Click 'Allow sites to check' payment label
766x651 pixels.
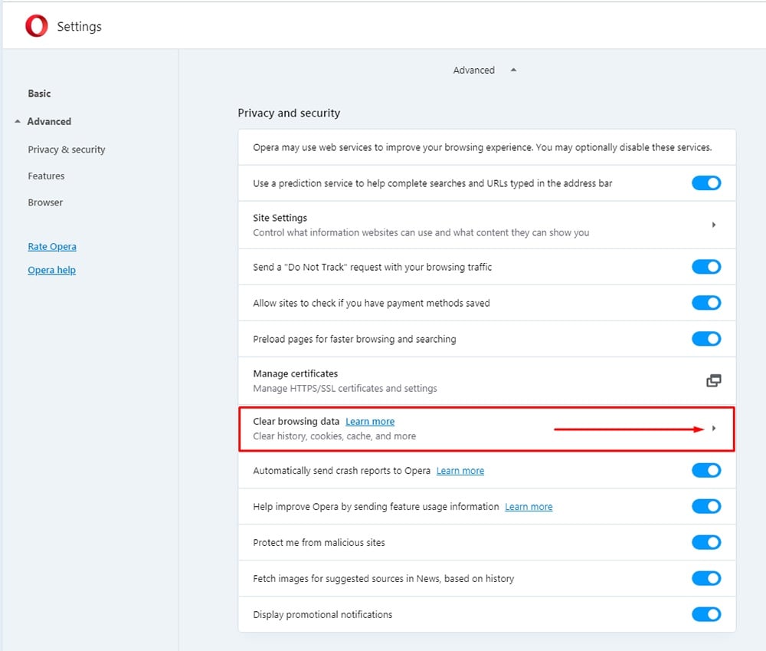click(x=372, y=303)
